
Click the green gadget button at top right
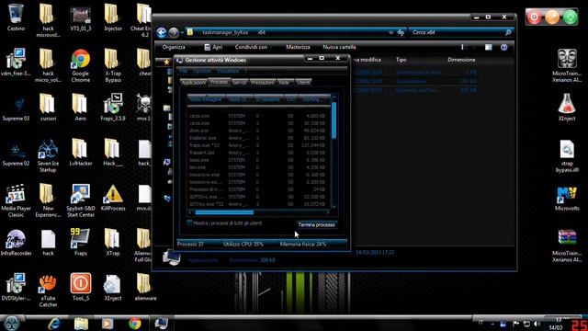[x=571, y=17]
